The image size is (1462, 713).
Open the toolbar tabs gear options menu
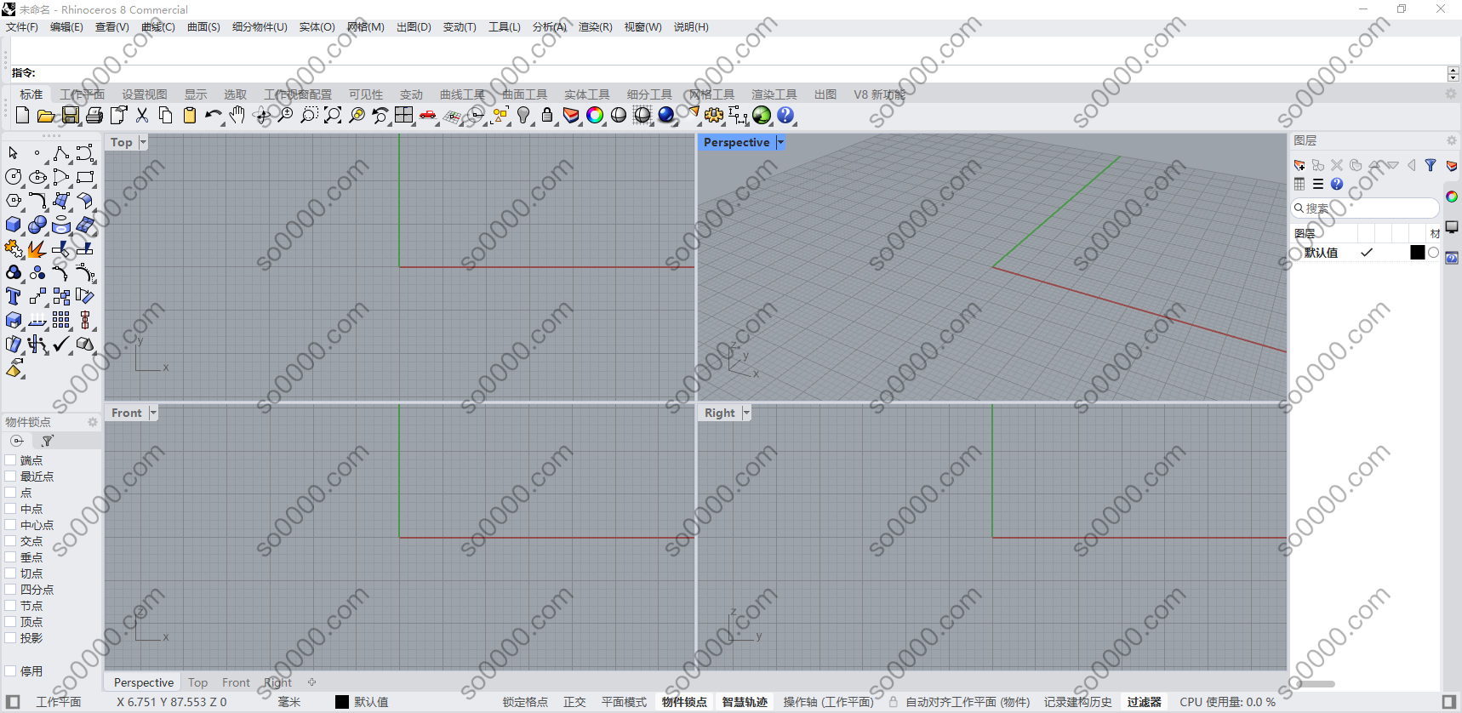1451,94
